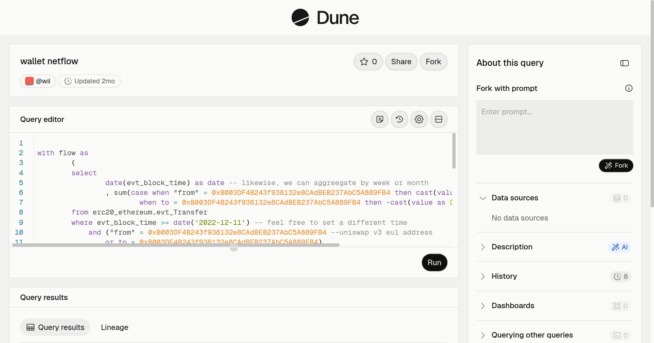Expand the Description section
654x343 pixels.
pyautogui.click(x=483, y=247)
